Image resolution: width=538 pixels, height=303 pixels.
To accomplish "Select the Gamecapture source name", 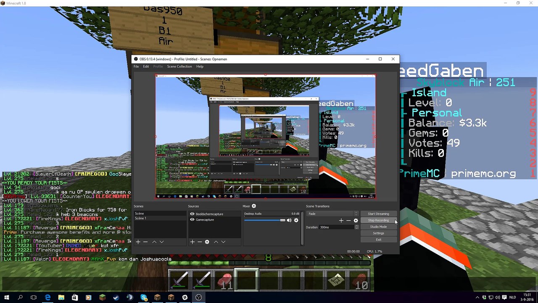I will (x=205, y=220).
